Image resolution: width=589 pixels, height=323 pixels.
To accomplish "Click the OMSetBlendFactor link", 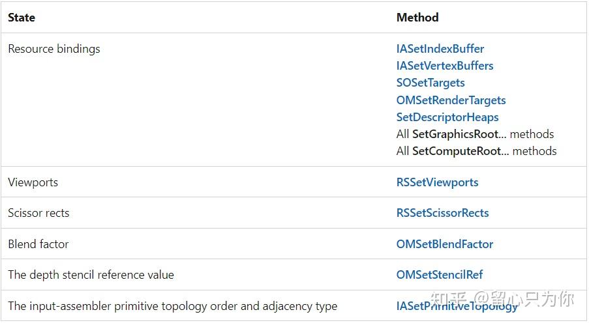I will pyautogui.click(x=445, y=244).
